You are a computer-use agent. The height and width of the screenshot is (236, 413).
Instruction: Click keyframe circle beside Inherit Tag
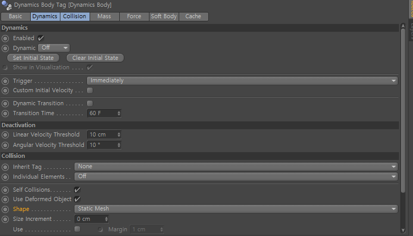click(x=5, y=167)
